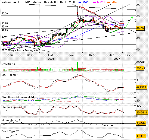Image resolution: width=149 pixels, height=140 pixels.
Task: Click the yellow 49,50 current price box
Action: (x=140, y=28)
